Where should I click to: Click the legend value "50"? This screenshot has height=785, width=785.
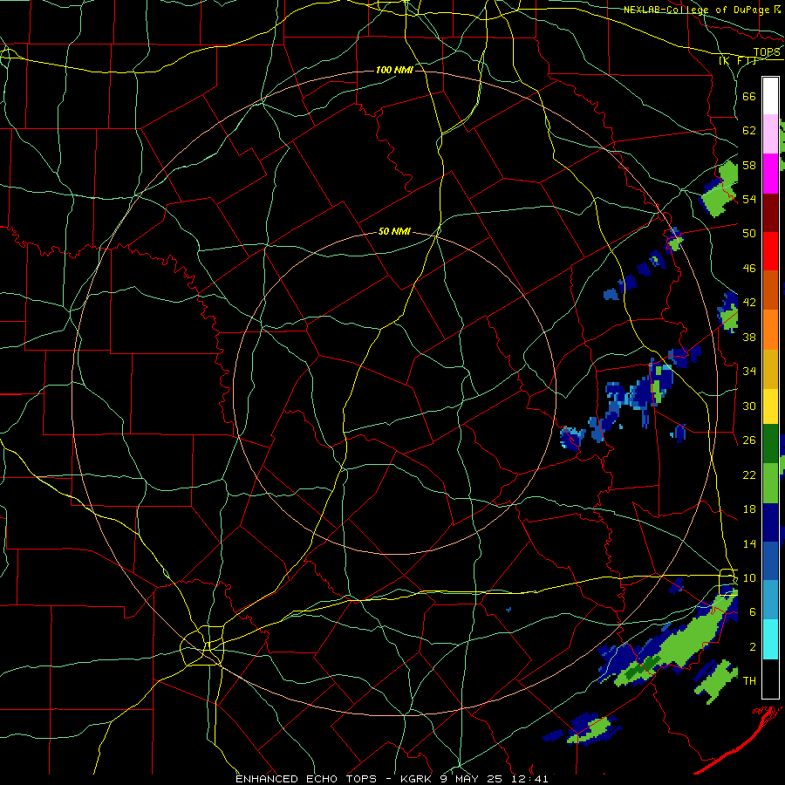[749, 234]
